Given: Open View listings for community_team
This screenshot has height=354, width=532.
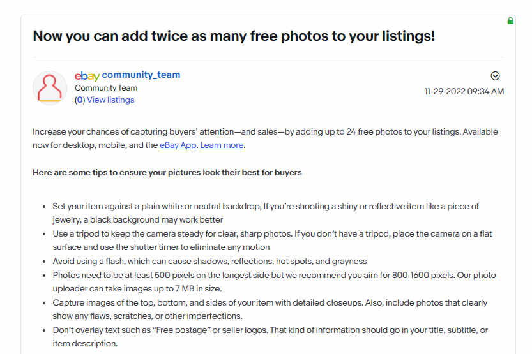Looking at the screenshot, I should point(110,100).
